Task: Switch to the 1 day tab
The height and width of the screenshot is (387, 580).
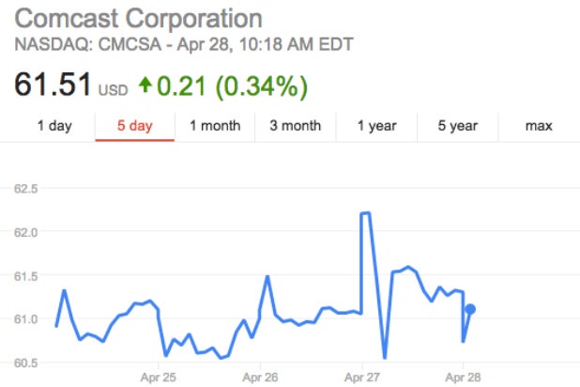Action: pyautogui.click(x=54, y=125)
